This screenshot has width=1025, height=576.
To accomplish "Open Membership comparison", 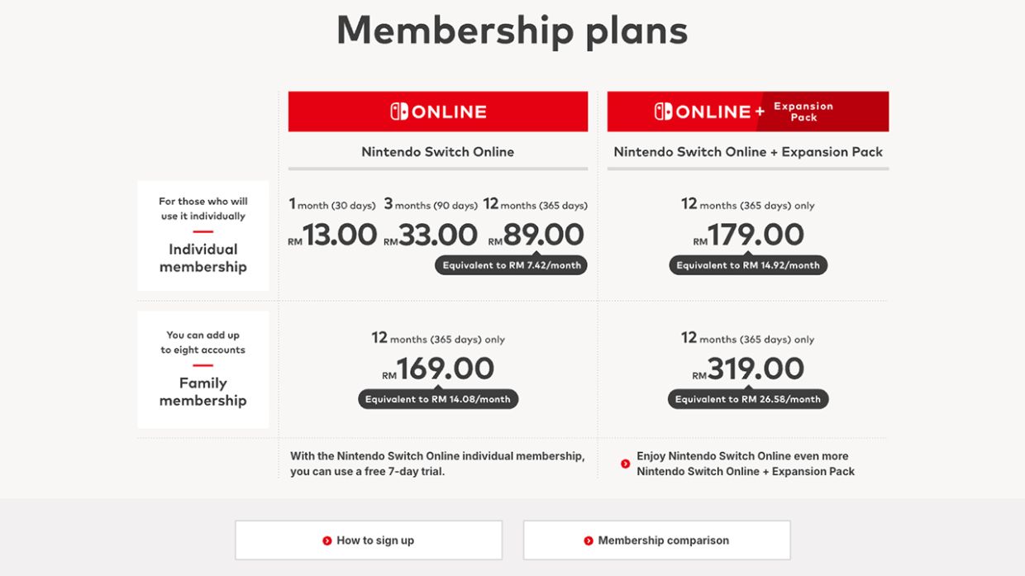I will pyautogui.click(x=656, y=539).
